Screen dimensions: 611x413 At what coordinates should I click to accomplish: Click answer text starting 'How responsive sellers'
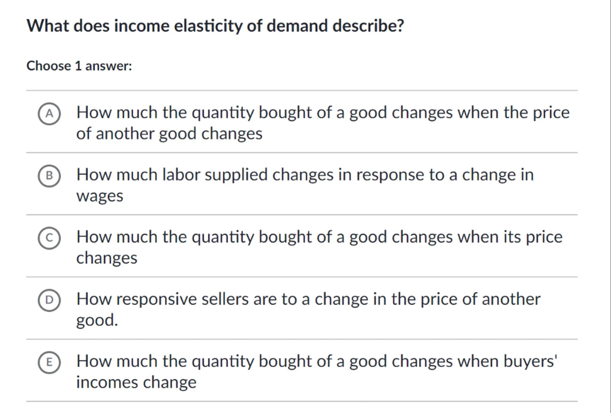click(308, 299)
